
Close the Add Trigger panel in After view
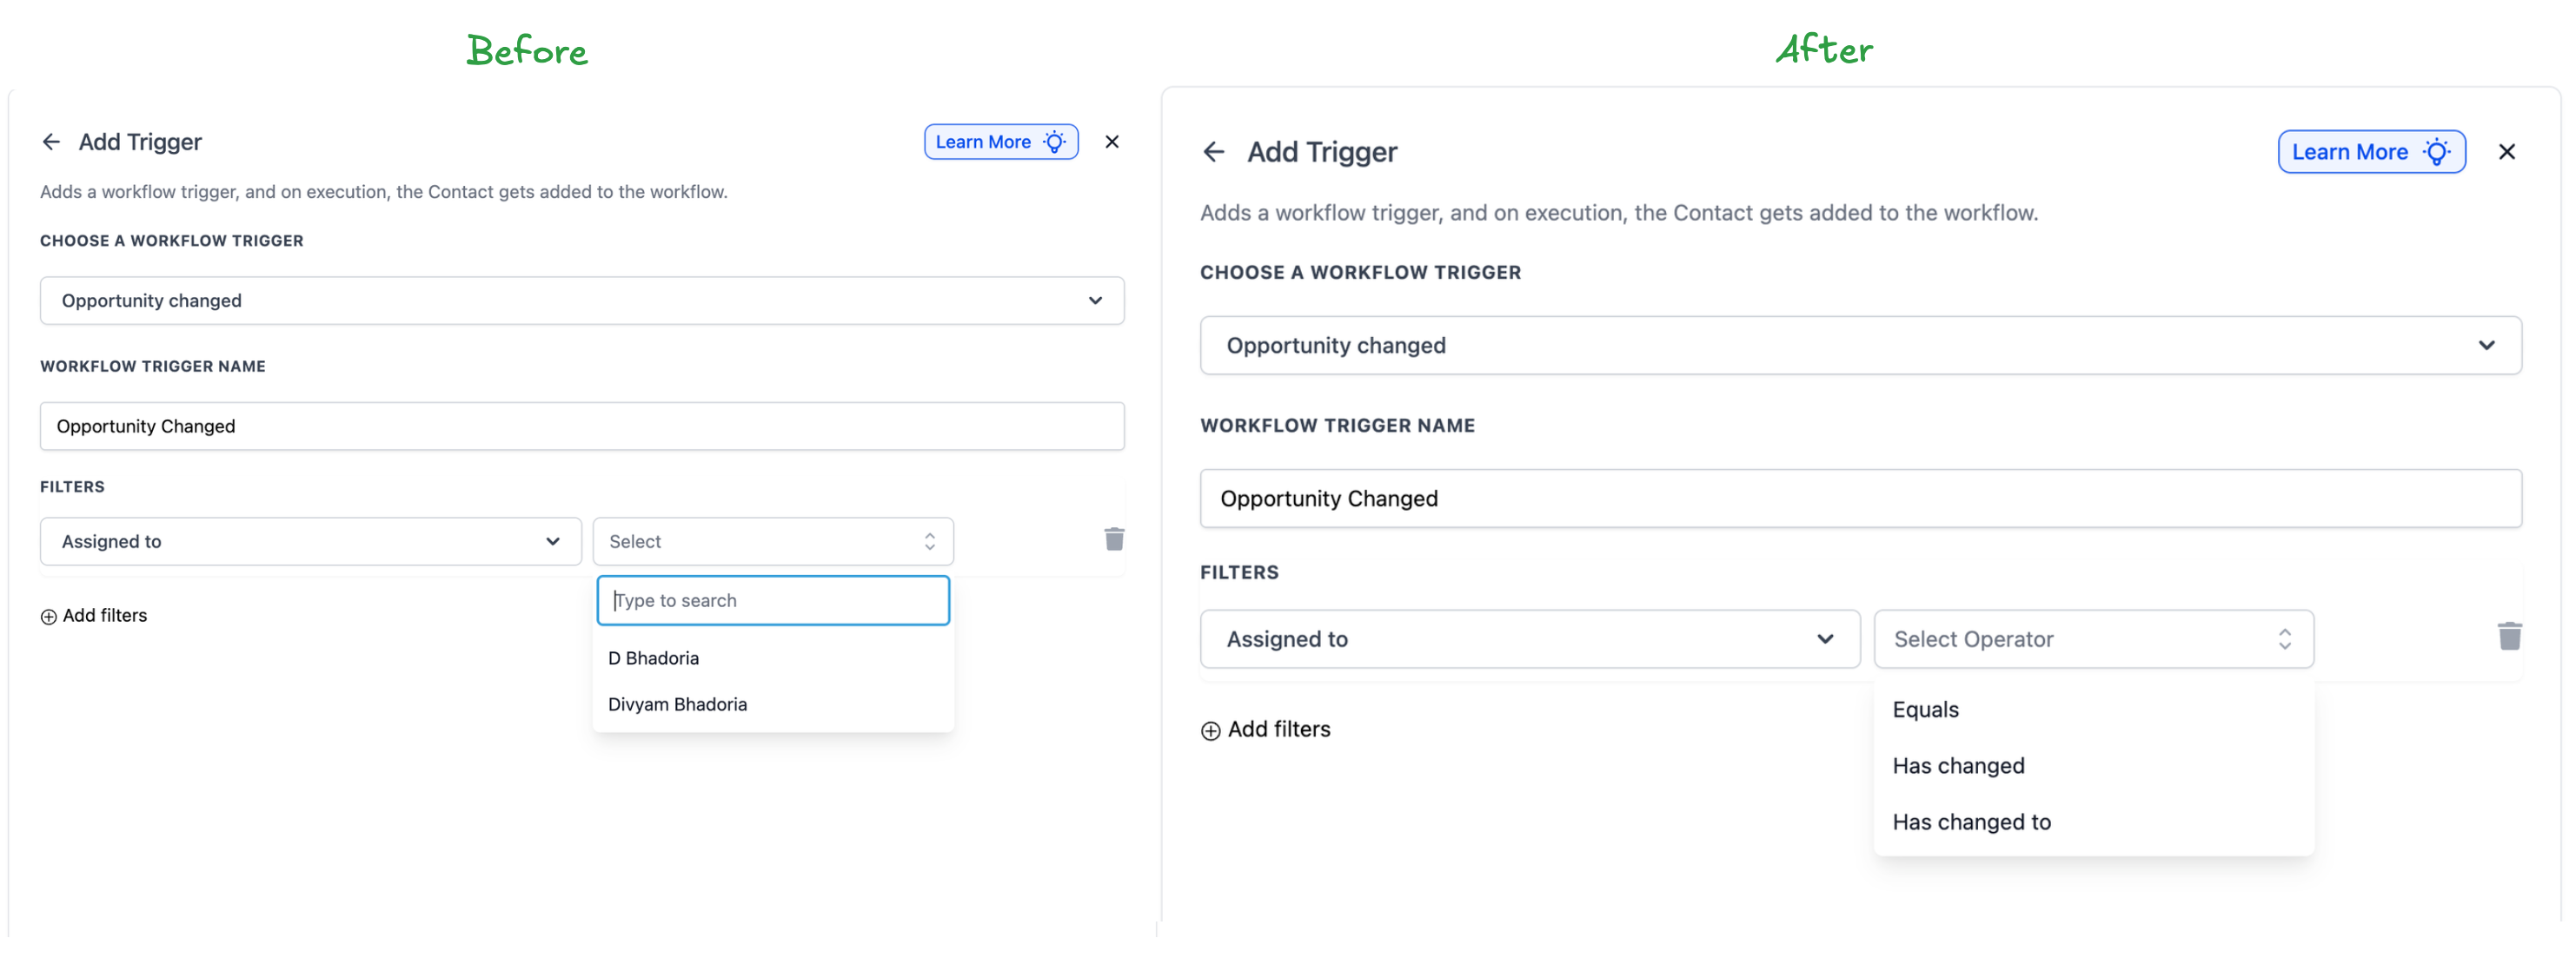coord(2506,152)
